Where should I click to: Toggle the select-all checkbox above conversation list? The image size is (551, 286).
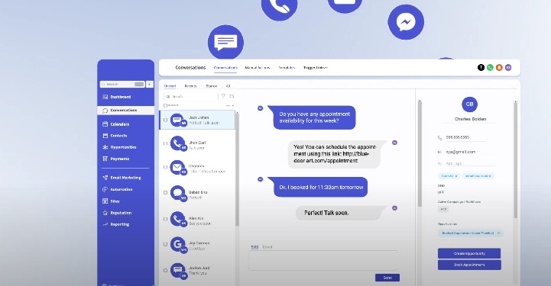(166, 105)
